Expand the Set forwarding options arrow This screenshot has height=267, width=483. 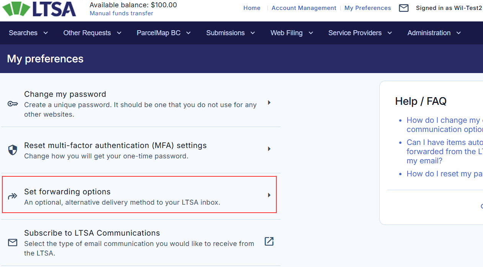coord(269,195)
